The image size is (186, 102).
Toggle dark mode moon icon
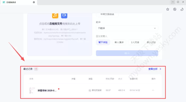[x=182, y=9]
